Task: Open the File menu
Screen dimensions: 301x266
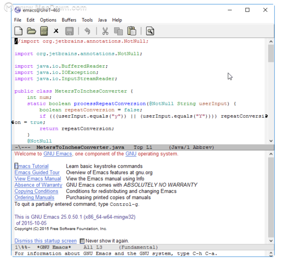Action: [x=18, y=20]
